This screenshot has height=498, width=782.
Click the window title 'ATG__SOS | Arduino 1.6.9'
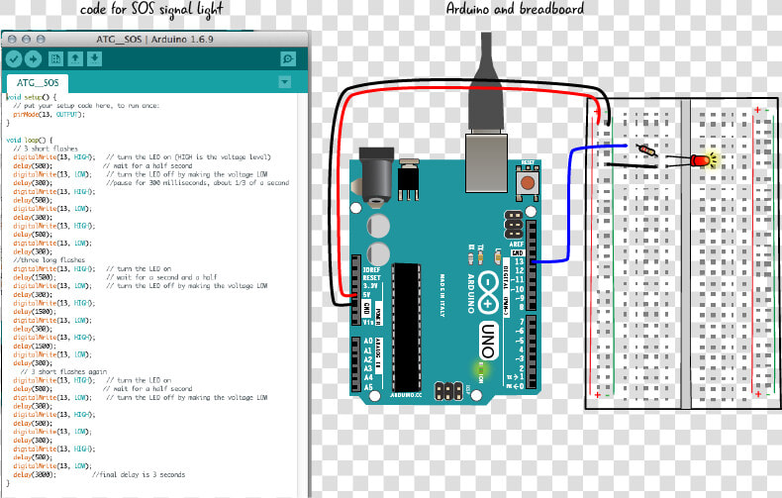click(154, 39)
